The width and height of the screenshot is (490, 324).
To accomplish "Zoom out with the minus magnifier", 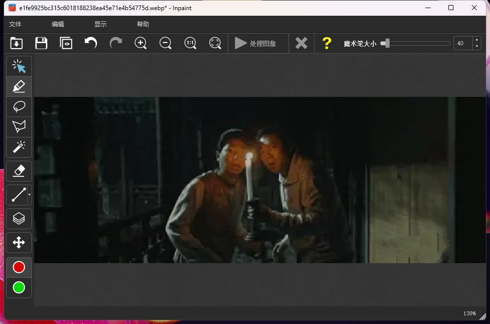I will coord(165,43).
